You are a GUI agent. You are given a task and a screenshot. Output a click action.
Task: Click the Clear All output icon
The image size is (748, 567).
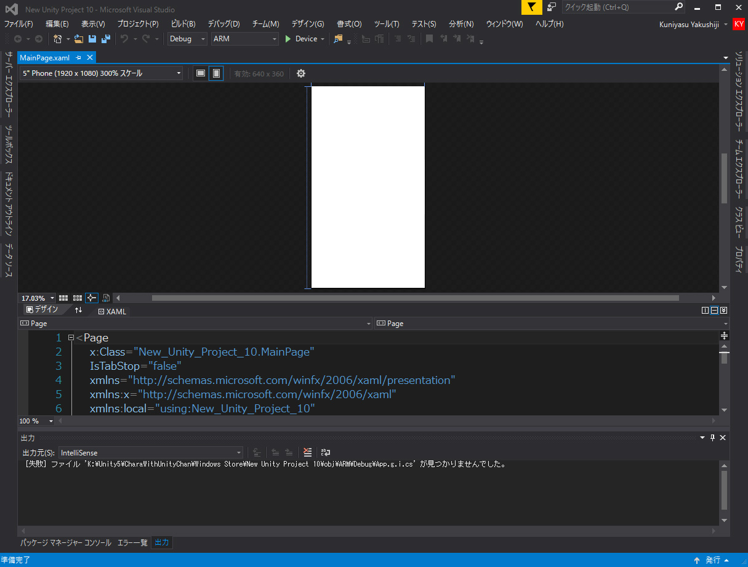pos(307,452)
